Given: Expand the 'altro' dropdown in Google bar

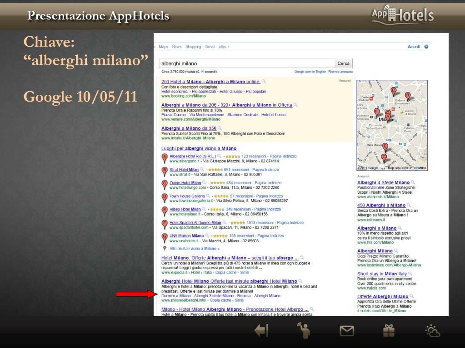Looking at the screenshot, I should pyautogui.click(x=224, y=47).
